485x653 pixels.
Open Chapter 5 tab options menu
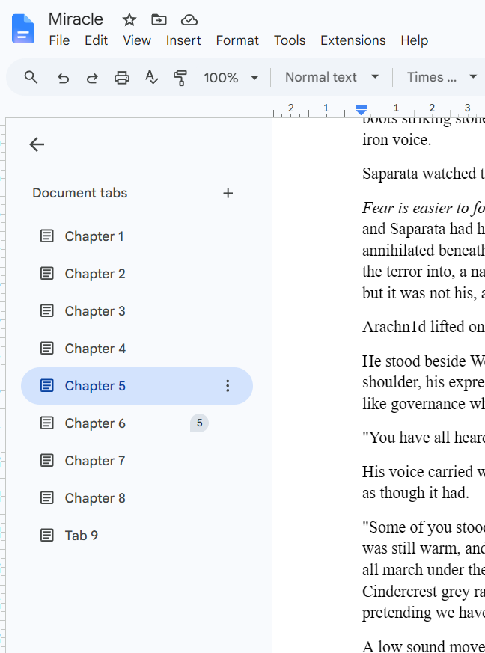tap(228, 386)
